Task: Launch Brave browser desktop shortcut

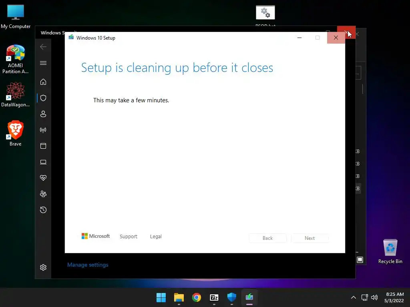Action: point(16,133)
